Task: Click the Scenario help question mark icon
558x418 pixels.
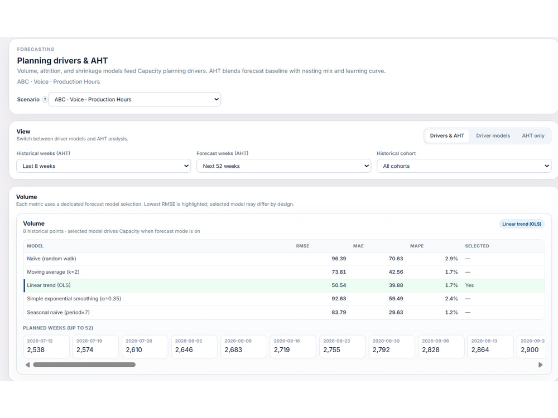Action: coord(45,100)
